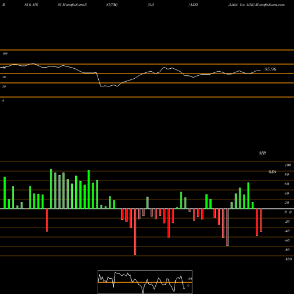Screen dimensions: 294x294
Task: Click the last red bar of MR histogram
Action: click(261, 220)
